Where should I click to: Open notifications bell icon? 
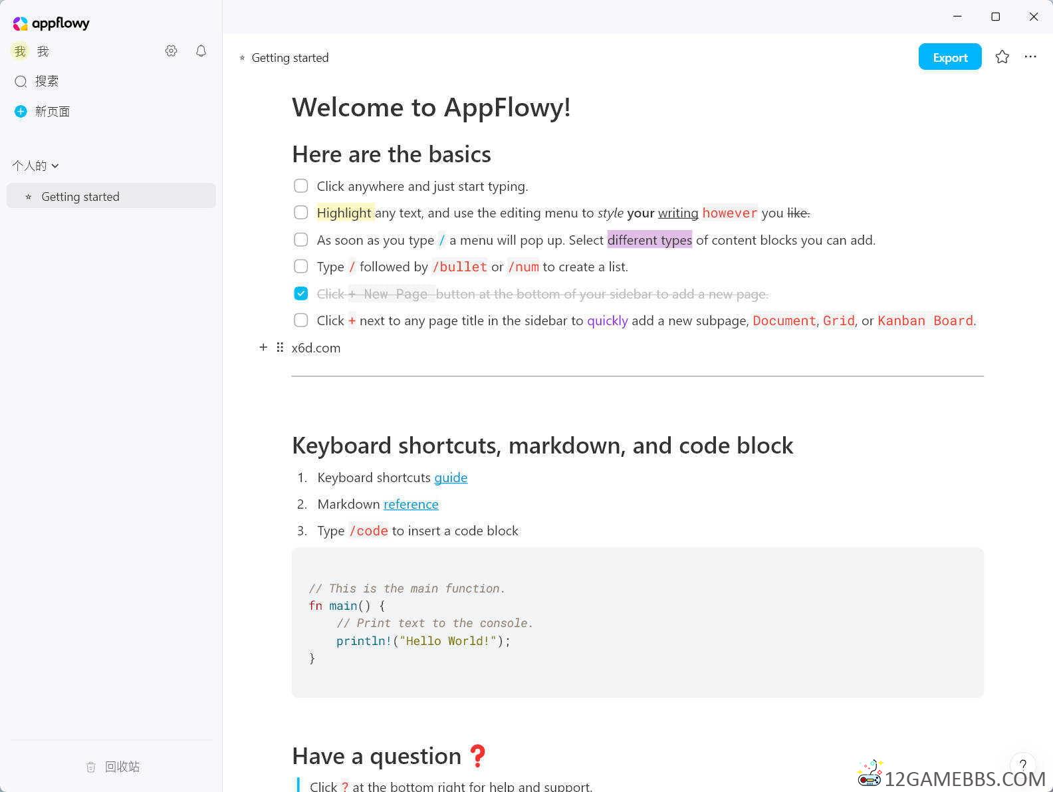[x=201, y=51]
